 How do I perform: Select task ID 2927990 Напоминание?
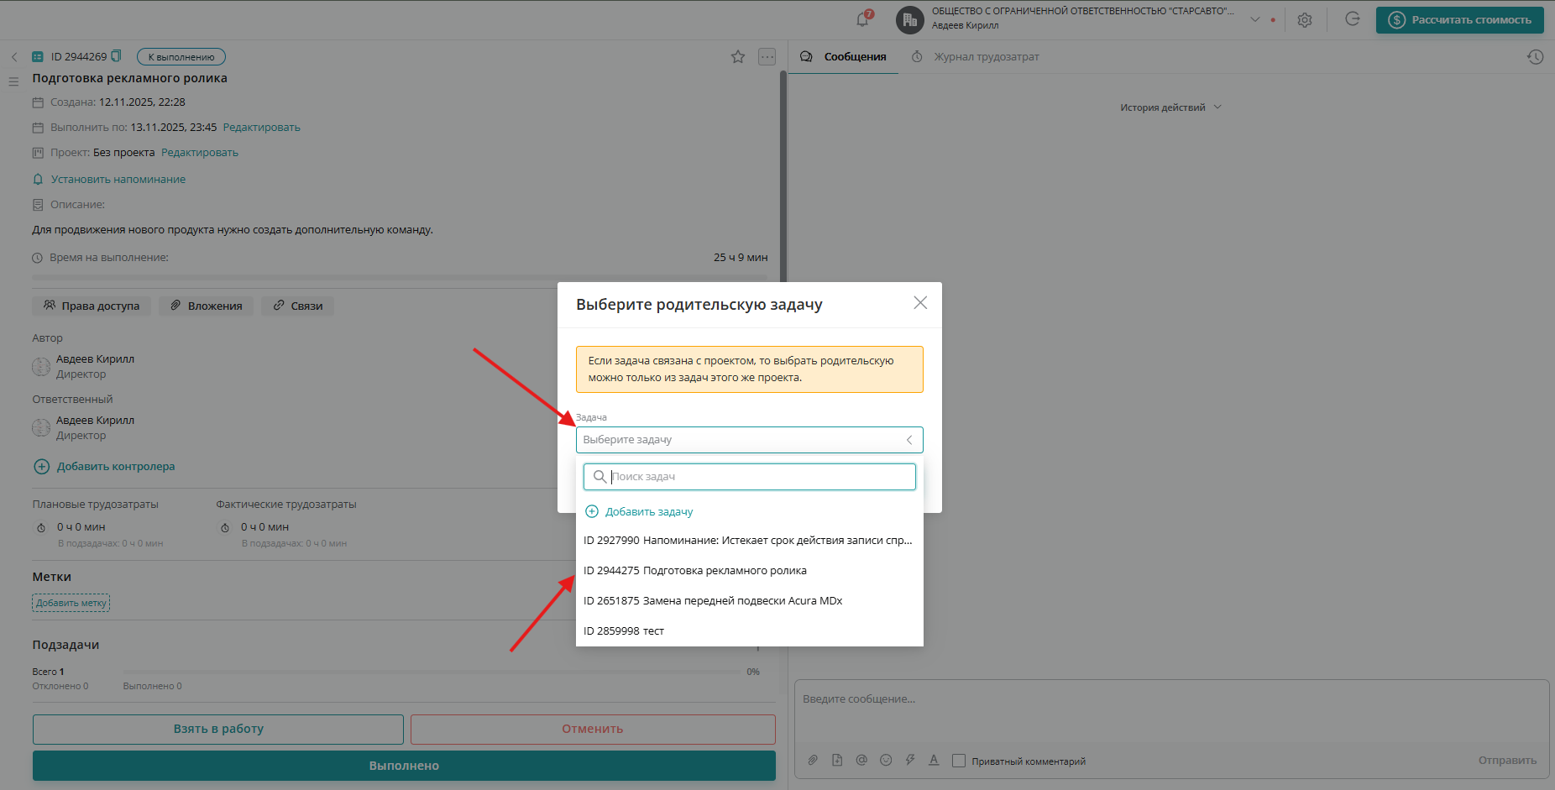pos(750,541)
